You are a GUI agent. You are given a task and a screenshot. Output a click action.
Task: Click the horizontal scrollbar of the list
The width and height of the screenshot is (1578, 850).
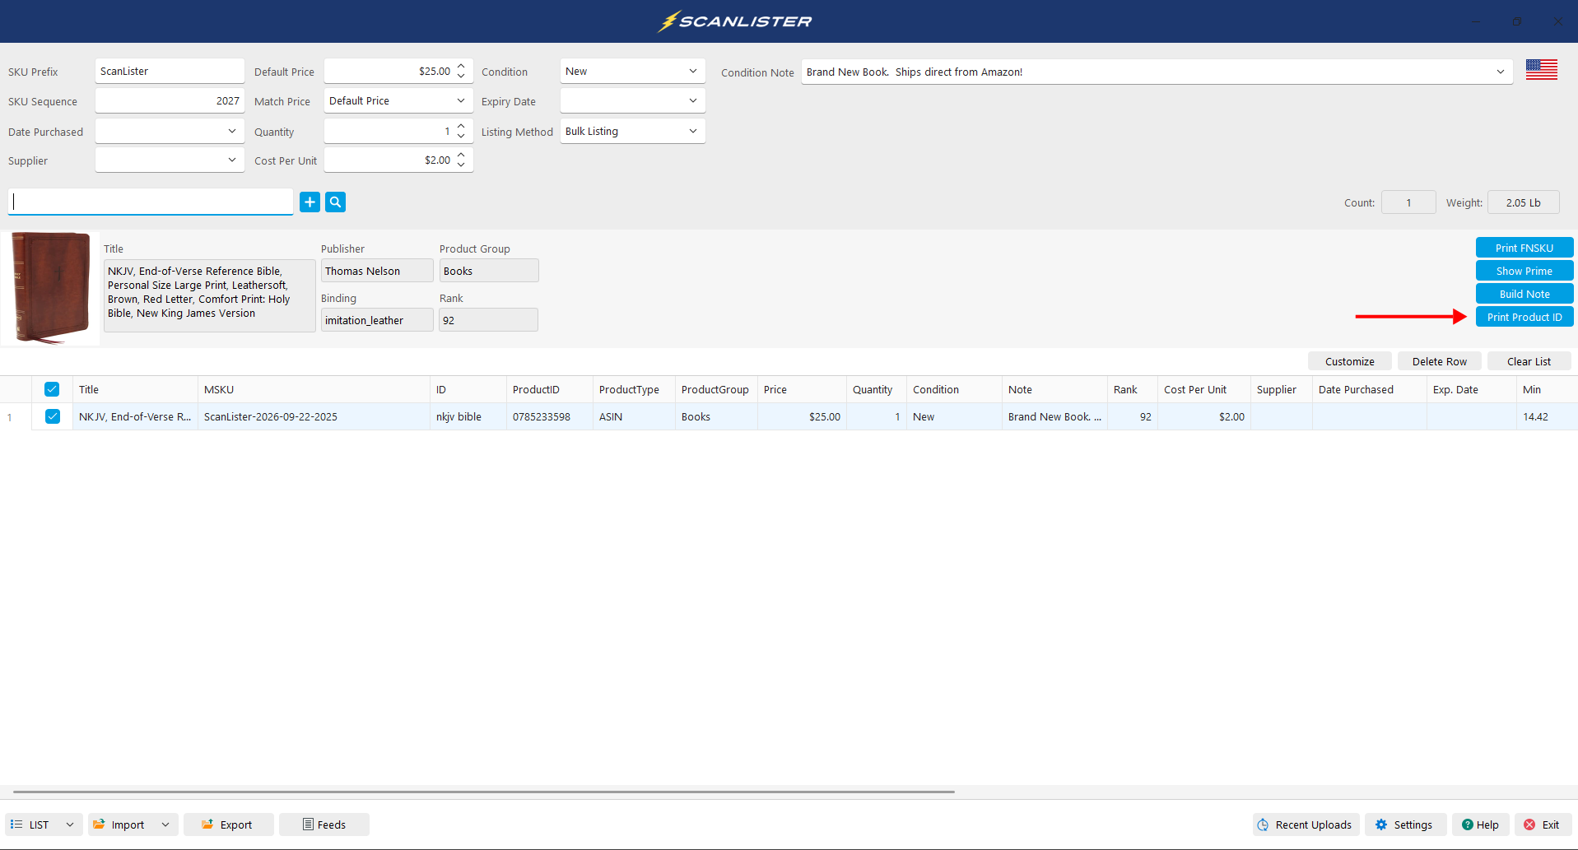point(484,792)
